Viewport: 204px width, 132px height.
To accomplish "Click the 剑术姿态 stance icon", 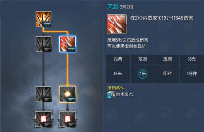I will point(111,94).
